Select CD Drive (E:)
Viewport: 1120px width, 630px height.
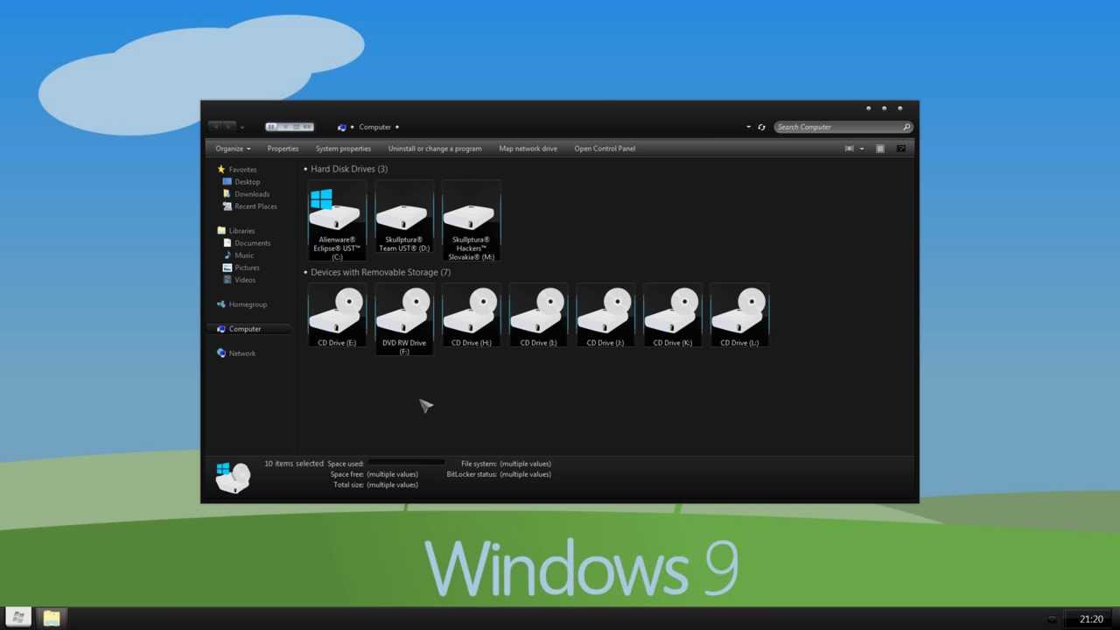click(x=337, y=315)
